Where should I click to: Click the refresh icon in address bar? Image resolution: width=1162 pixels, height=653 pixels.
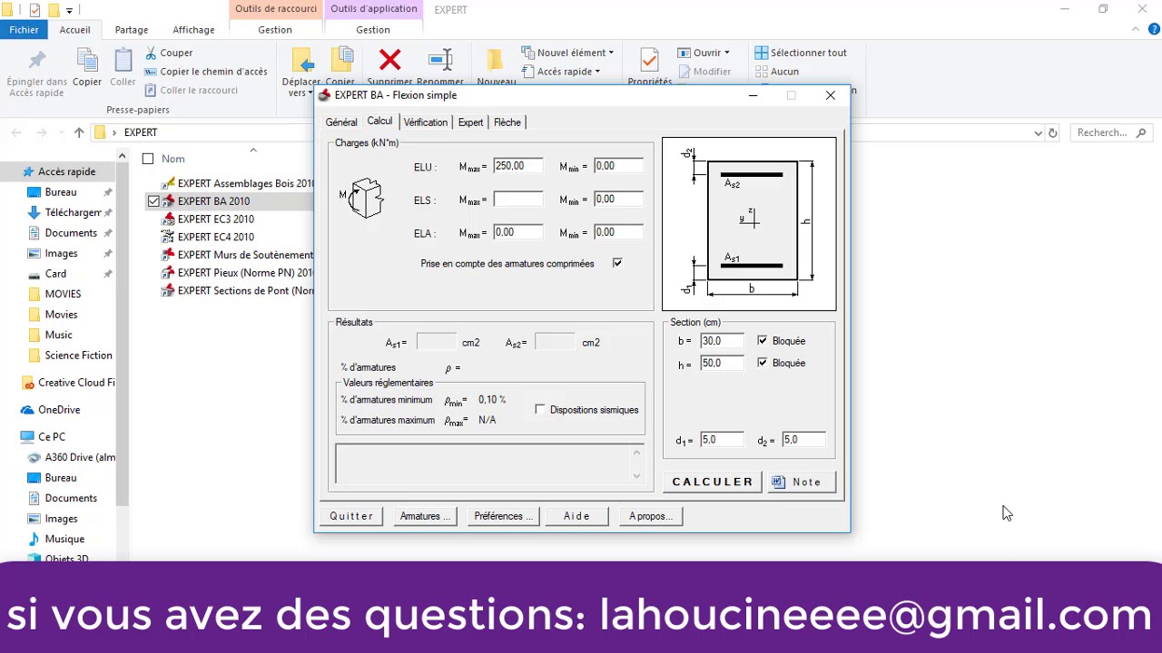click(1052, 132)
